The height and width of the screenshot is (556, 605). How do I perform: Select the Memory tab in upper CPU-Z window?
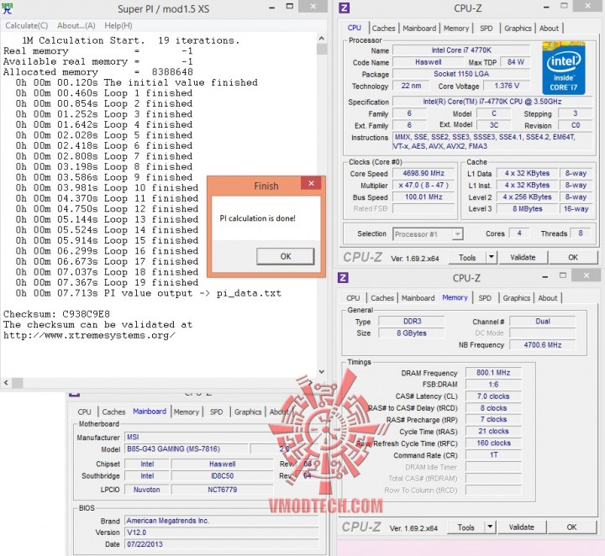tap(456, 29)
